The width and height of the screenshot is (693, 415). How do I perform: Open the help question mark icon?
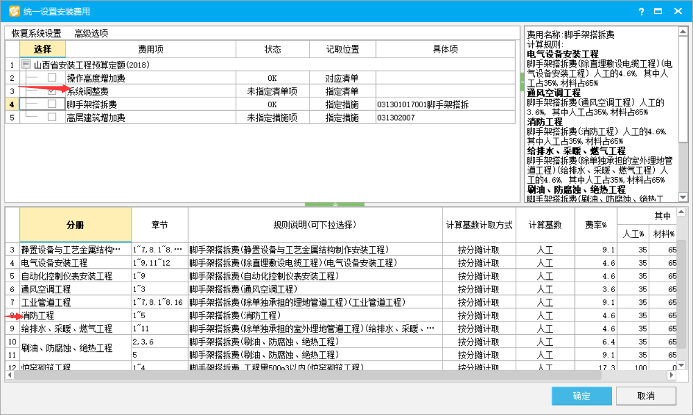click(x=641, y=12)
